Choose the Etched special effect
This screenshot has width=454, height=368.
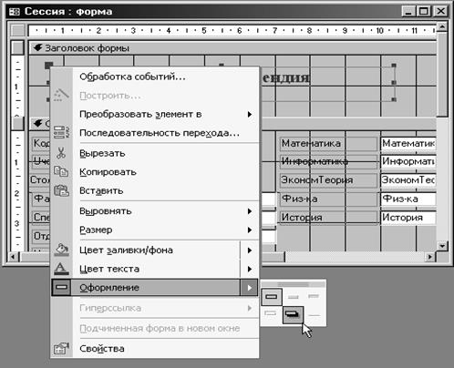pos(271,313)
